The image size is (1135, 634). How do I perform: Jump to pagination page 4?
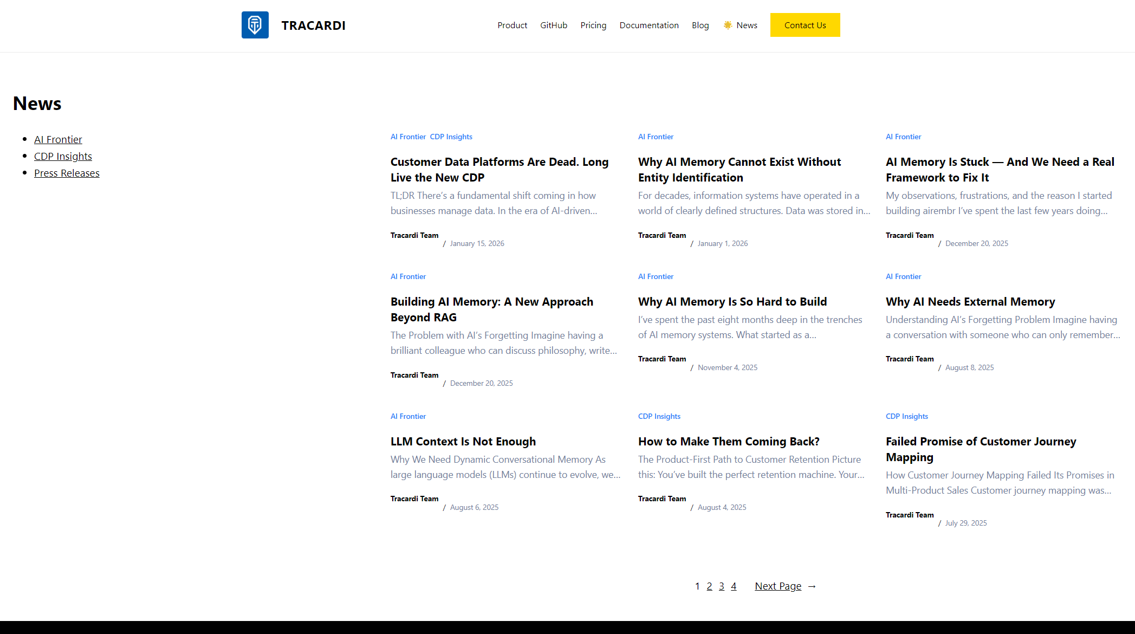click(x=734, y=586)
